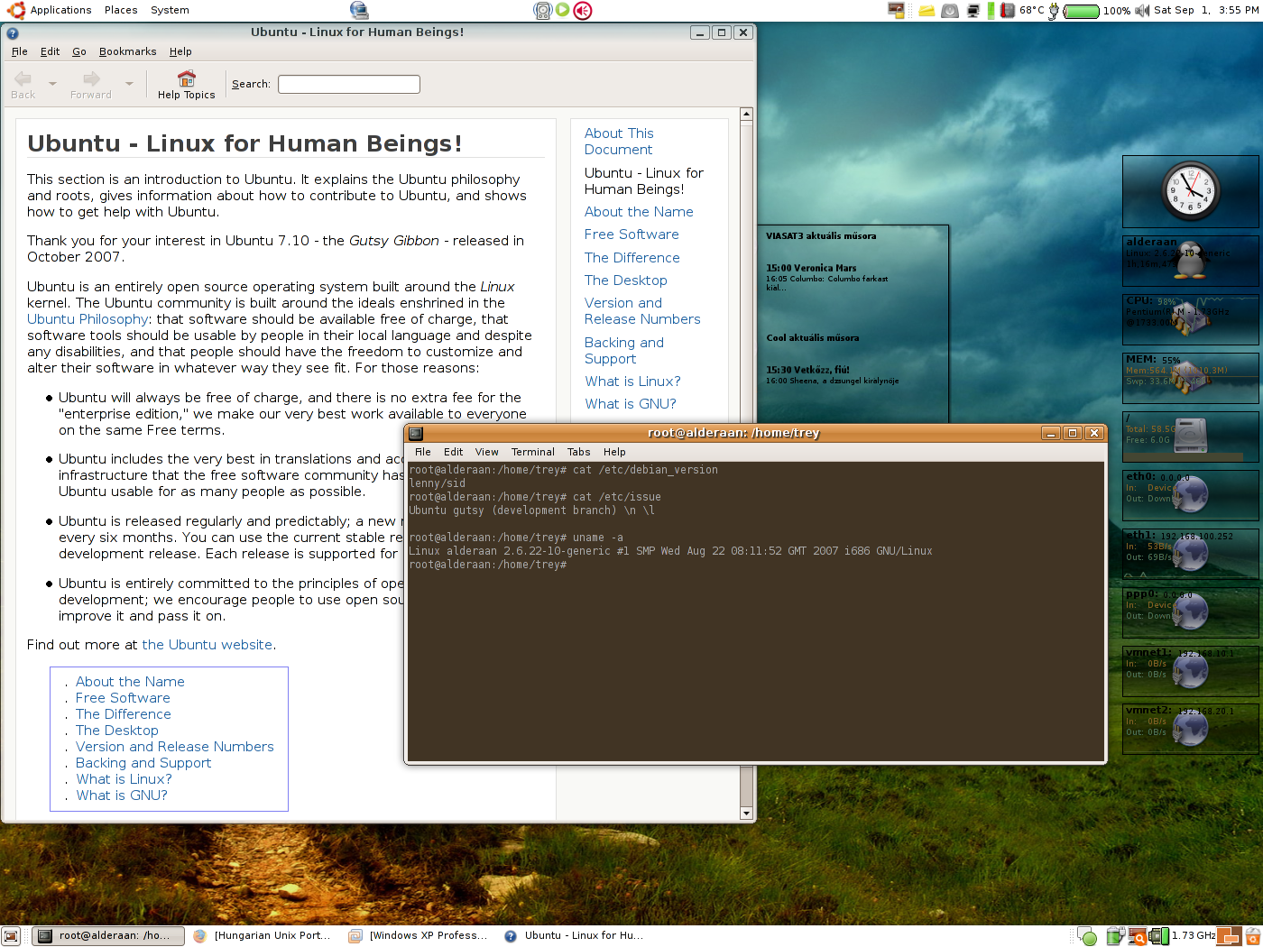Image resolution: width=1263 pixels, height=947 pixels.
Task: Follow 'the Ubuntu website' link
Action: (207, 645)
